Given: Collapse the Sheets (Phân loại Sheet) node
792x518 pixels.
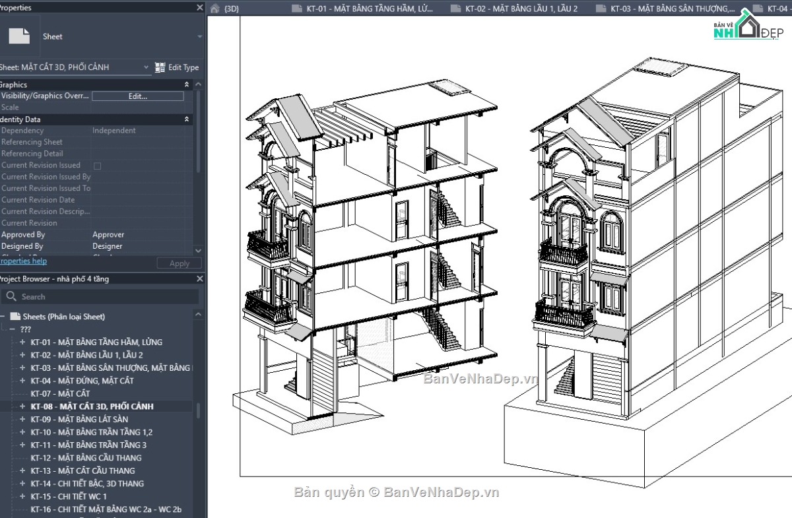Looking at the screenshot, I should (3, 317).
